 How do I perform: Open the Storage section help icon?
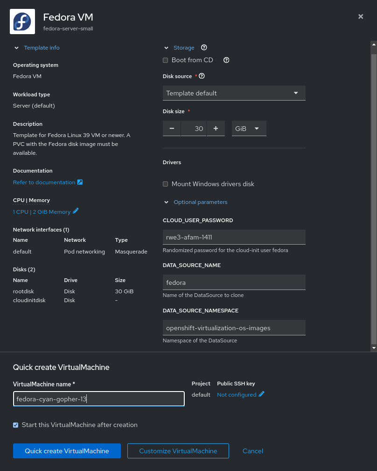pyautogui.click(x=204, y=47)
